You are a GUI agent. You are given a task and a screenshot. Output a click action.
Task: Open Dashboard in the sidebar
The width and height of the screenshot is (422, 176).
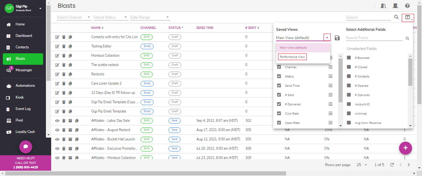pos(23,36)
